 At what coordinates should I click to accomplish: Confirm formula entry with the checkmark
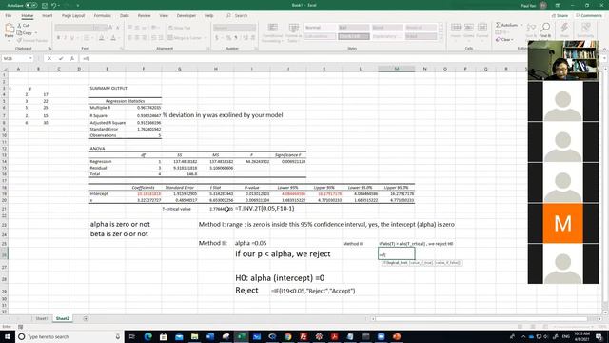point(61,58)
